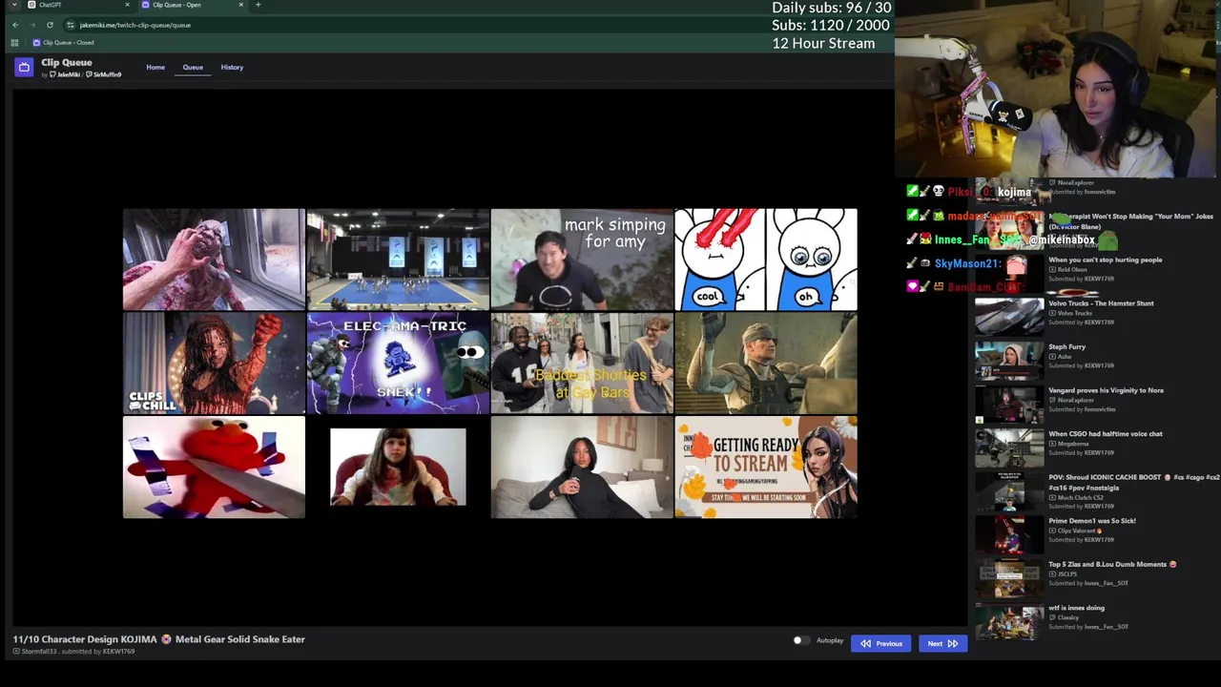The width and height of the screenshot is (1221, 687).
Task: Select 'When CSGO had halftime voice chat' clip
Action: [x=1105, y=434]
